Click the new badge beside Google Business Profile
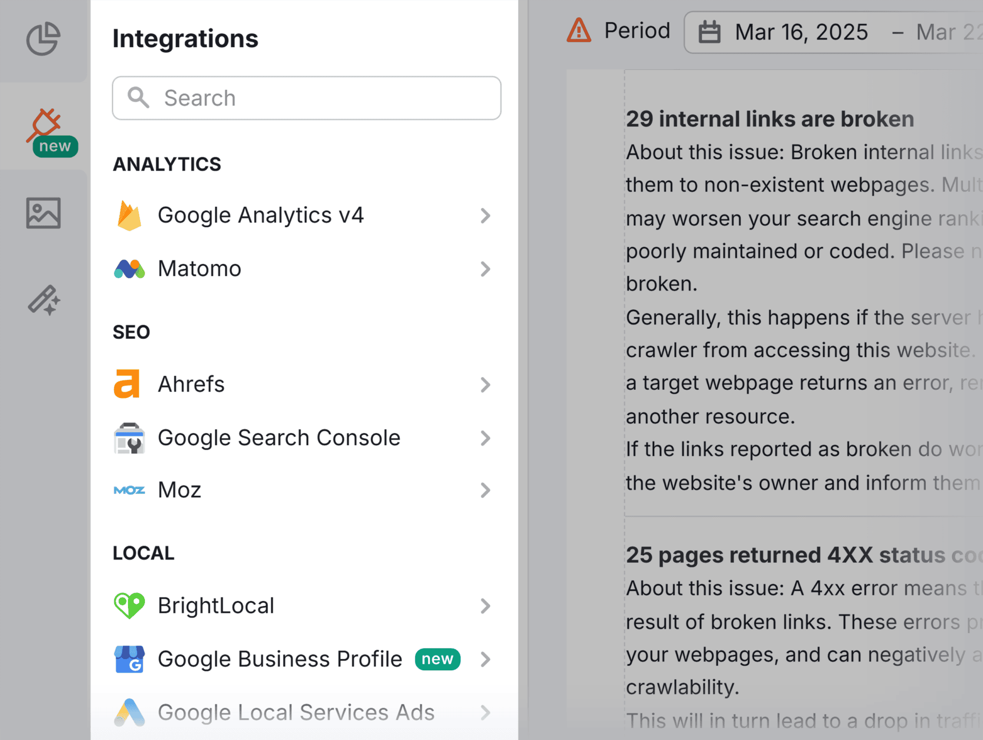983x740 pixels. (438, 659)
